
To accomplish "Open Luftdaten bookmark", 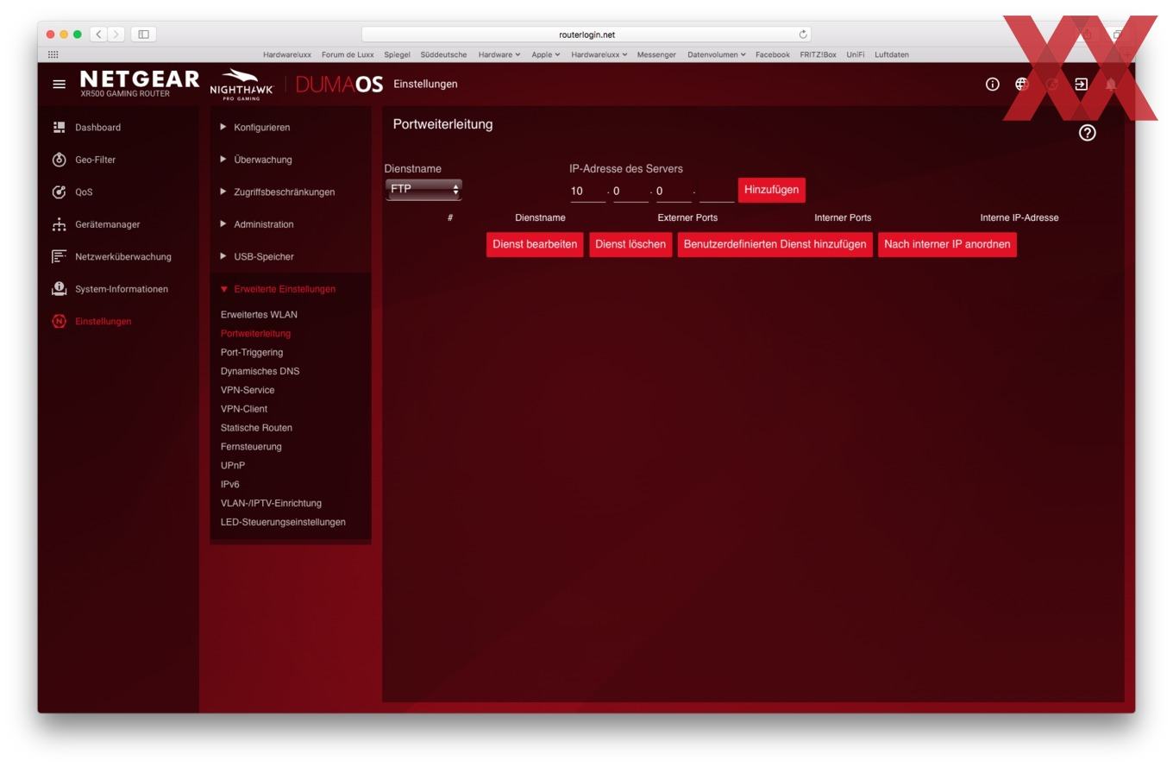I will (891, 54).
